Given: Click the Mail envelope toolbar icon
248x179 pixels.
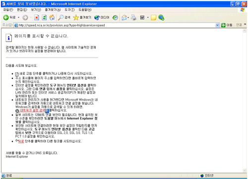Looking at the screenshot, I should click(x=124, y=17).
